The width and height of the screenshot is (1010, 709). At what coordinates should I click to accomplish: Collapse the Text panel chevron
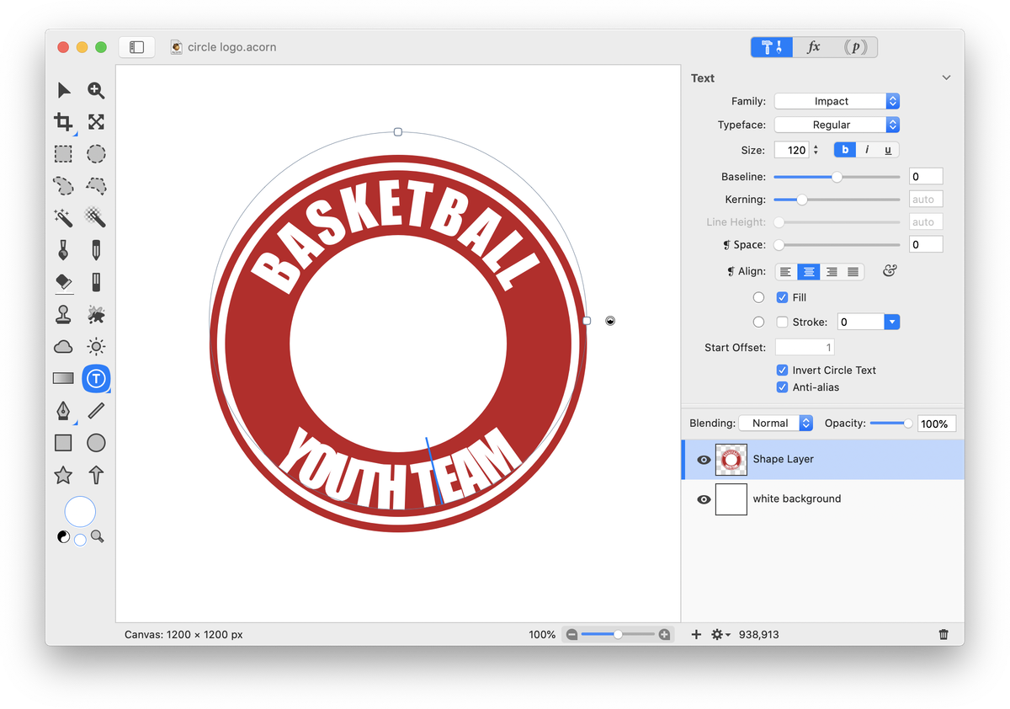coord(946,77)
